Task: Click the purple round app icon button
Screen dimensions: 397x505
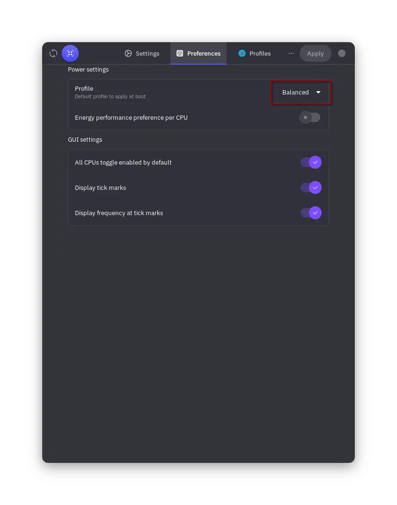Action: tap(70, 53)
